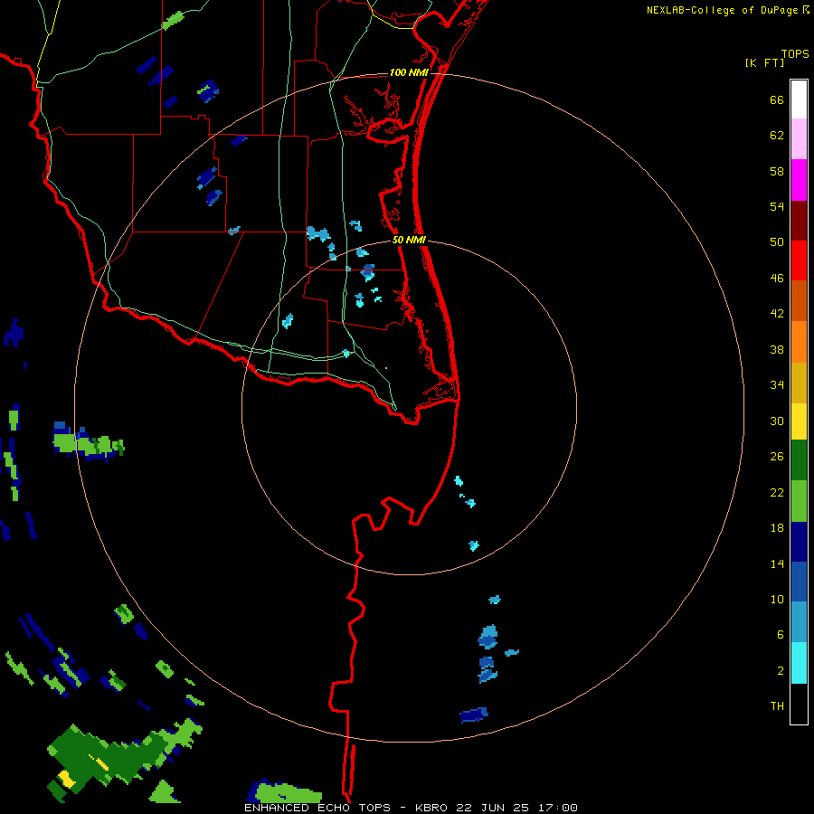Click the 100 NMI range ring label
The image size is (814, 814).
click(409, 72)
